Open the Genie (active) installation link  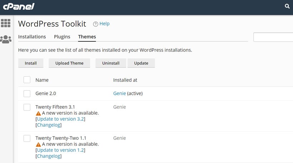click(119, 93)
